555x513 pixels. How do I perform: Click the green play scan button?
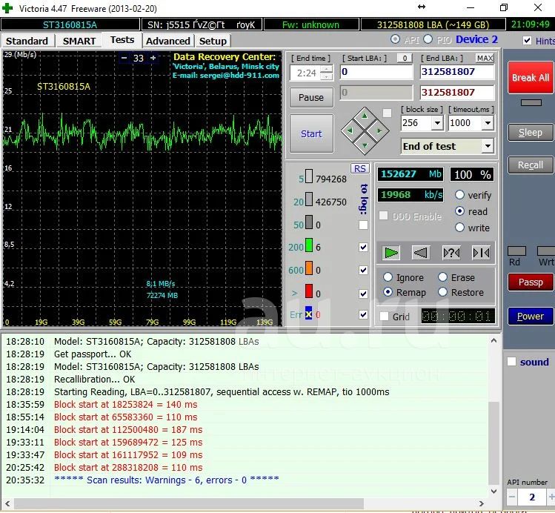click(391, 253)
